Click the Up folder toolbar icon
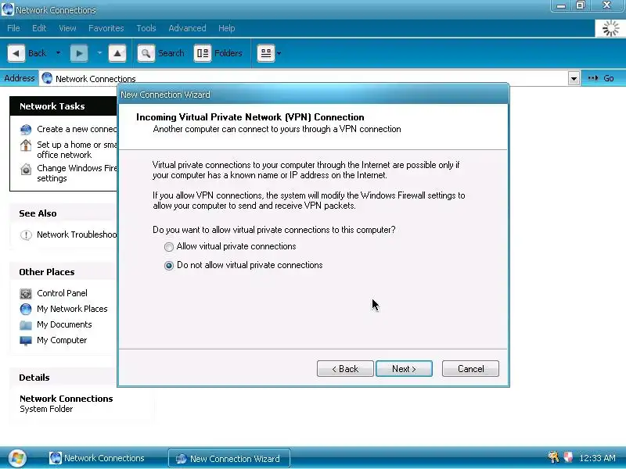The width and height of the screenshot is (626, 469). click(117, 53)
